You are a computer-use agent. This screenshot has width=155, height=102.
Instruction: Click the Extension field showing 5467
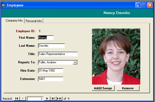[51, 79]
